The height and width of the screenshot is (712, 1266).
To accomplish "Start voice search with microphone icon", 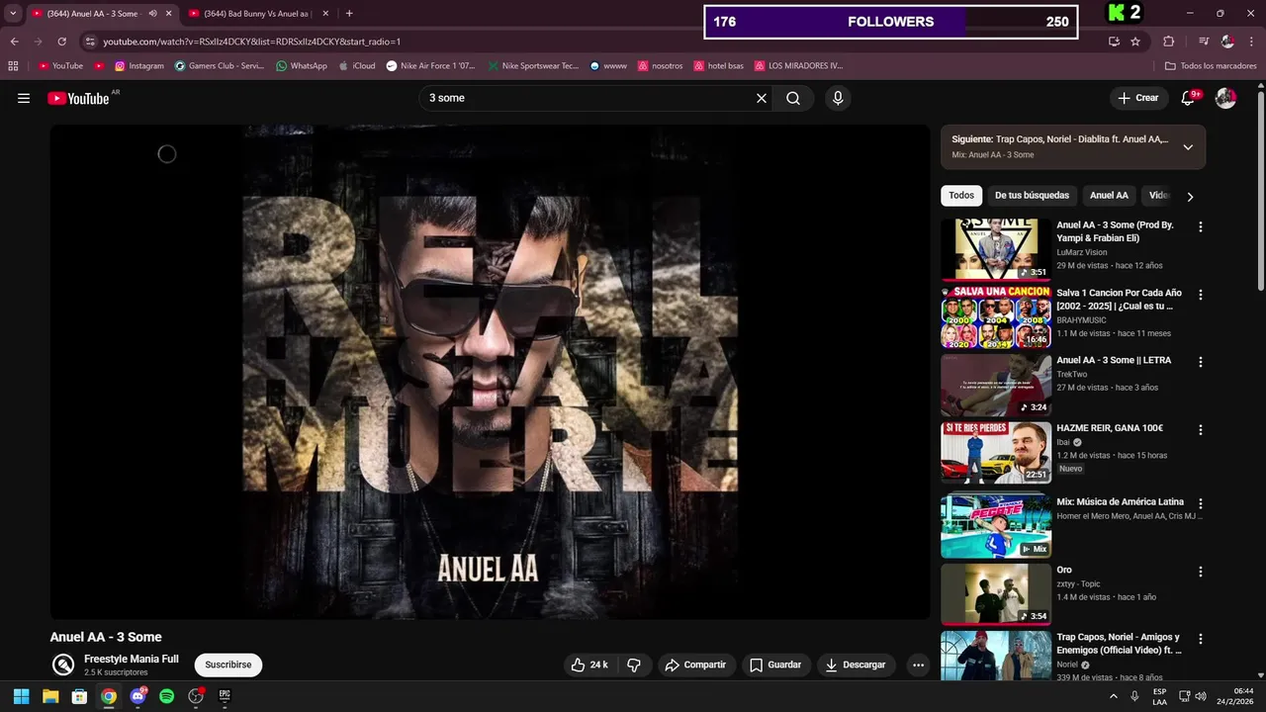I will point(838,98).
